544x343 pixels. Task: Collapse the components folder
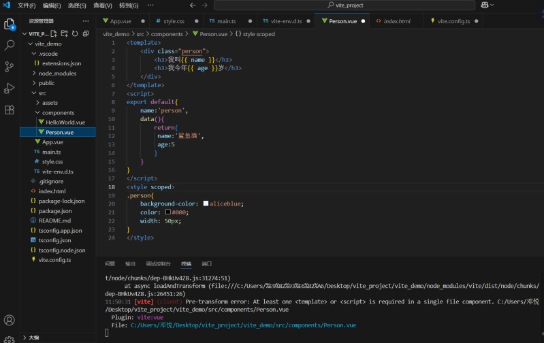point(58,113)
